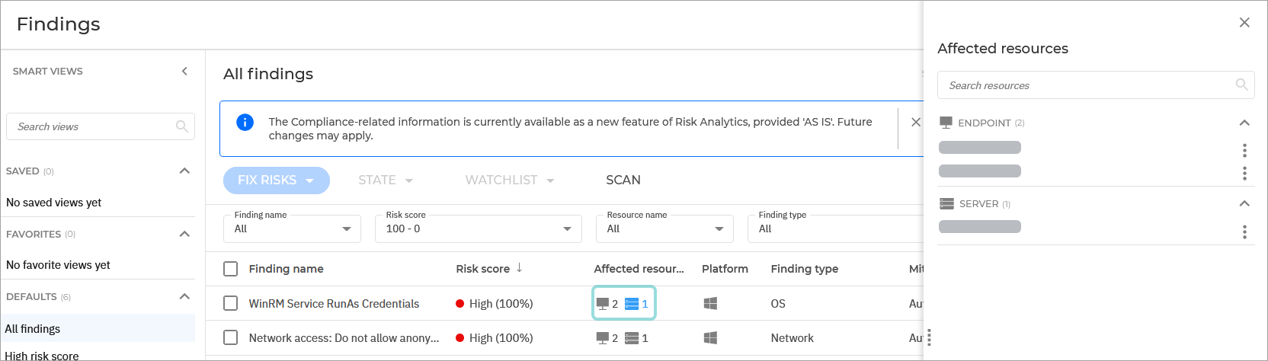Image resolution: width=1268 pixels, height=361 pixels.
Task: Open the Finding name filter dropdown
Action: coord(292,228)
